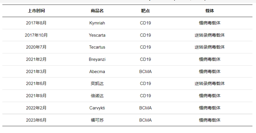
Task: Click the 2017年8月 date cell
Action: pos(36,23)
